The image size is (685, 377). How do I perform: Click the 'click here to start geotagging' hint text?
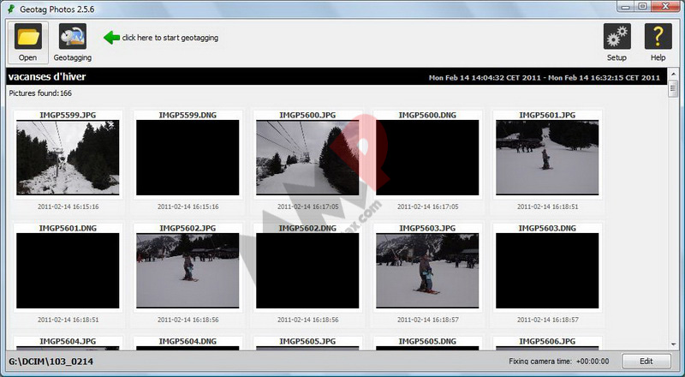coord(170,38)
